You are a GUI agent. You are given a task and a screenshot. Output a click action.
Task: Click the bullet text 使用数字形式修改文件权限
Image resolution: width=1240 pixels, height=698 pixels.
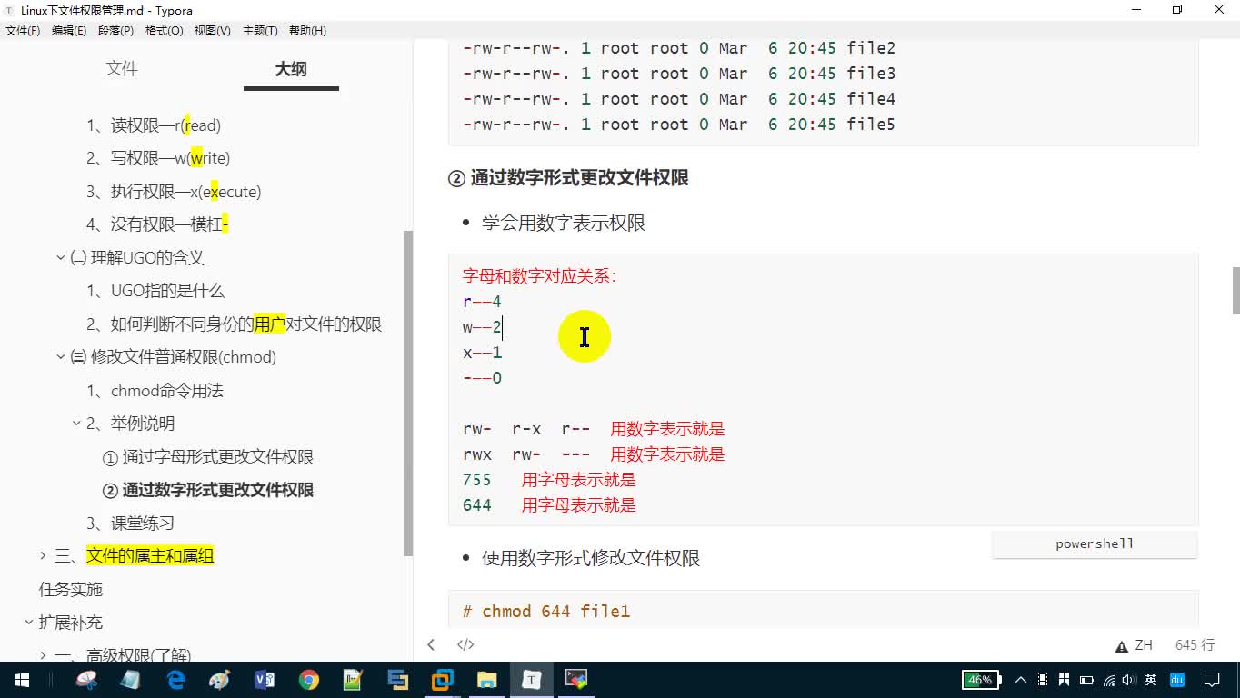point(591,558)
